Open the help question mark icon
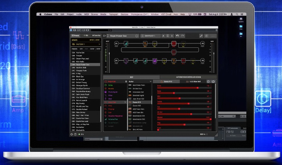This screenshot has width=282, height=165. [75, 134]
